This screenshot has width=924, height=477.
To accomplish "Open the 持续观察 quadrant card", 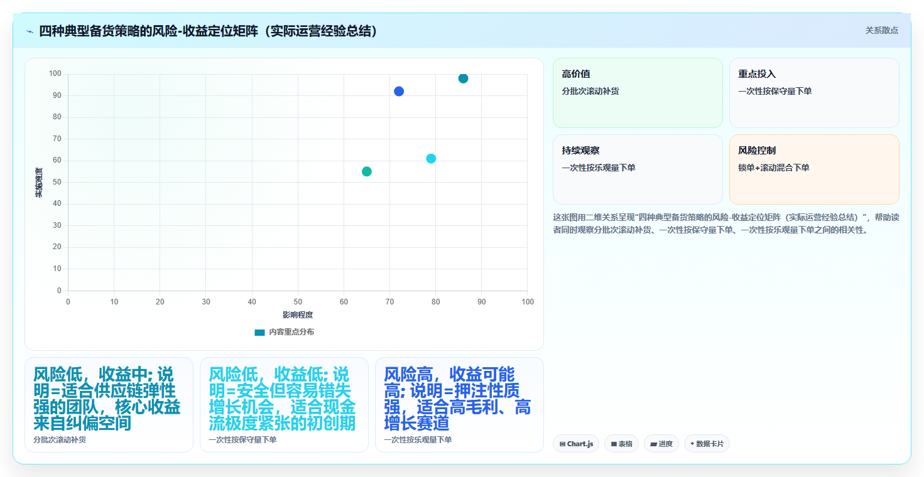I will (638, 169).
